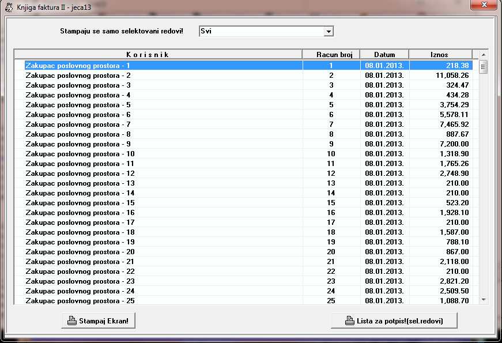Click the Svi combo box field
This screenshot has width=502, height=343.
click(x=266, y=31)
